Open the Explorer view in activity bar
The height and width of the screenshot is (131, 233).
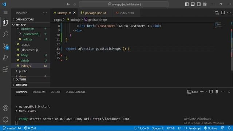[5, 23]
